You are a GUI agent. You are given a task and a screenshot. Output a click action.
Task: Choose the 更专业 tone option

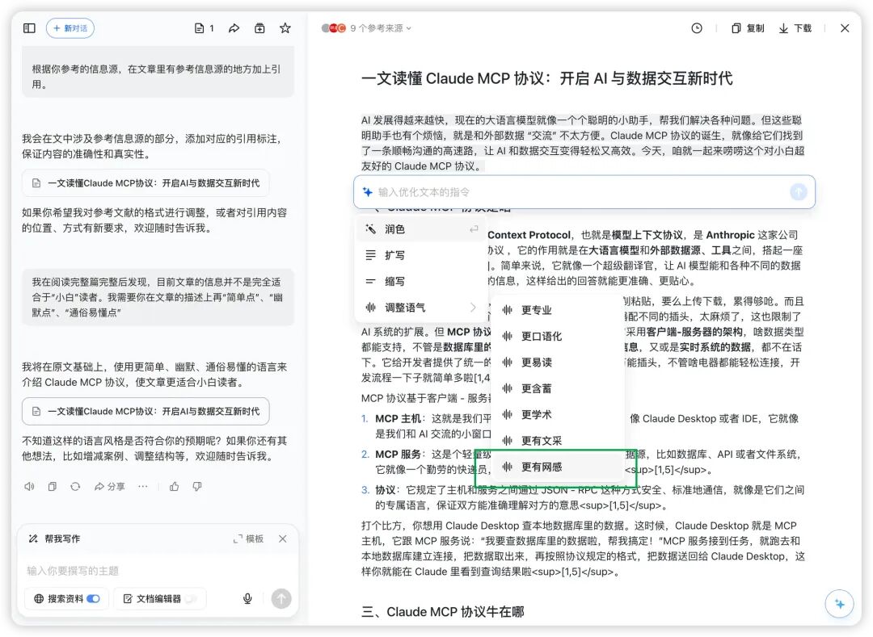click(x=557, y=310)
